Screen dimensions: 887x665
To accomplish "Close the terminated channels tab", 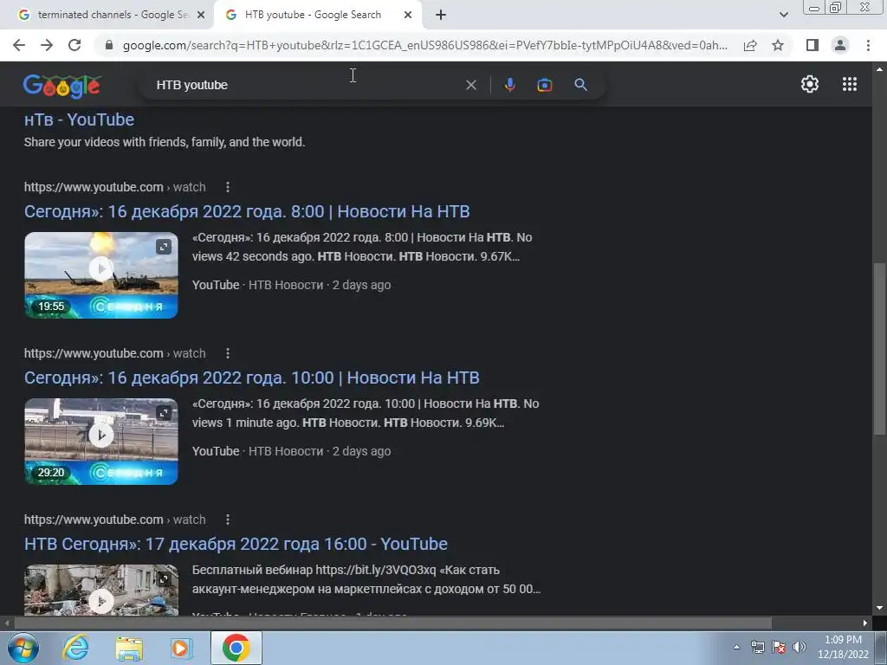I will [201, 16].
